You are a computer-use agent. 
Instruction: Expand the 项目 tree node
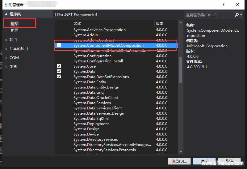coord(6,40)
